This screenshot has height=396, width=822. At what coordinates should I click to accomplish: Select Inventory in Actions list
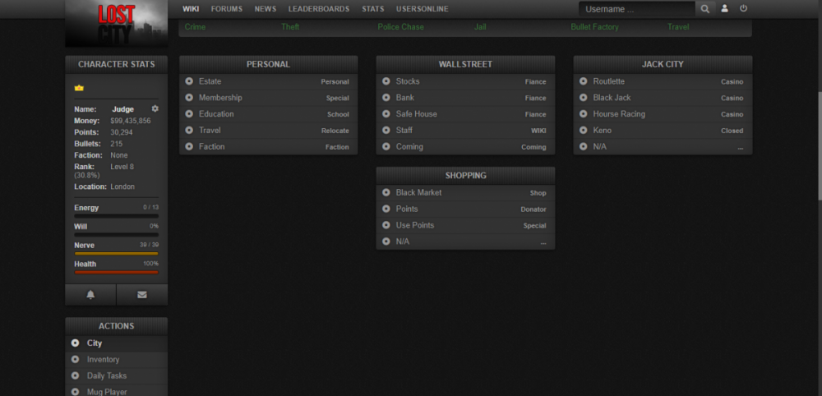pos(103,359)
